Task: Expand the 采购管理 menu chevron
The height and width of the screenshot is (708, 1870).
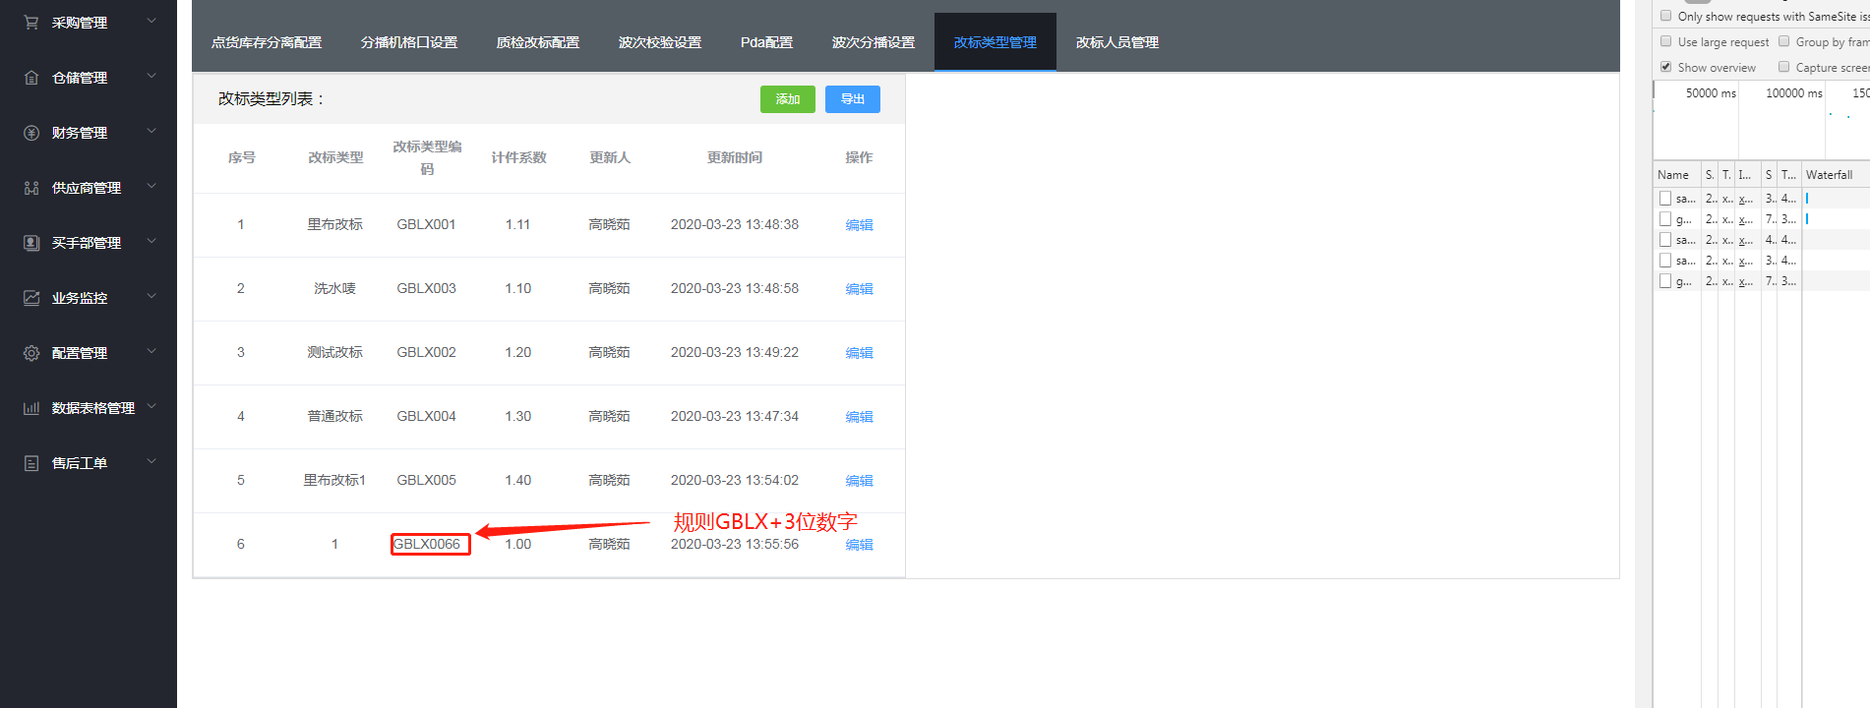Action: click(x=151, y=21)
